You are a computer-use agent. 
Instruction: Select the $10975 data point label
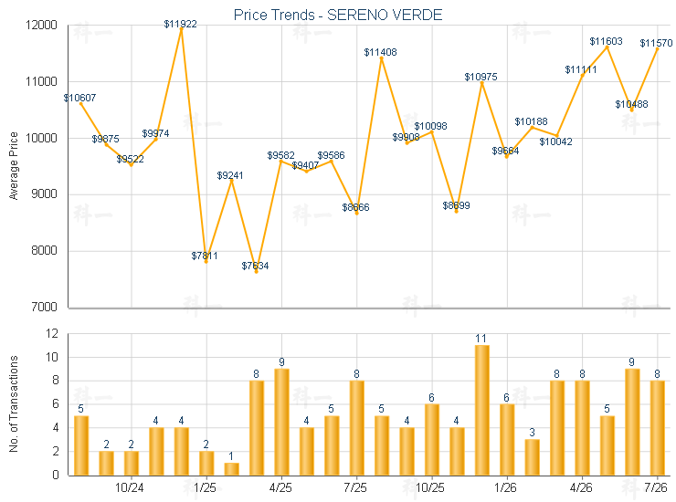point(481,77)
